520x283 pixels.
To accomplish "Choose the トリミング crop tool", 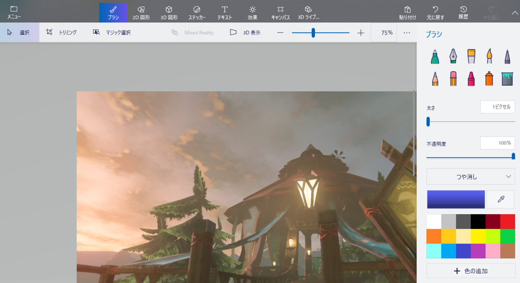I will click(62, 32).
